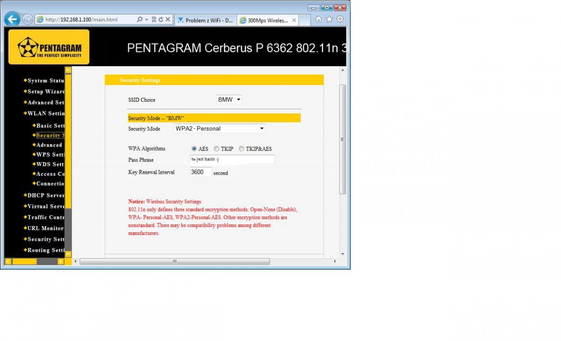Open a new blank browser tab
This screenshot has width=561, height=341.
[304, 20]
